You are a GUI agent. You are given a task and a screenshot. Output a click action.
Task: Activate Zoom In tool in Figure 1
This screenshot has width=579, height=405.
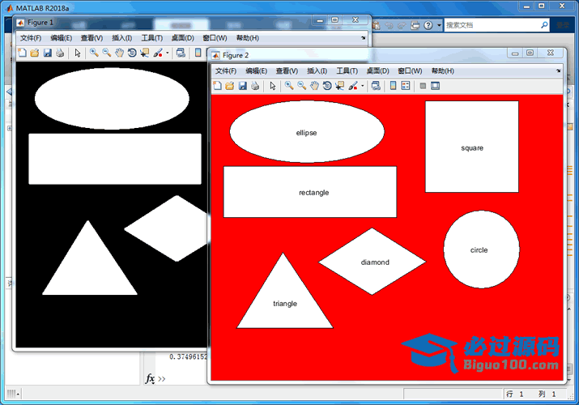(x=94, y=53)
